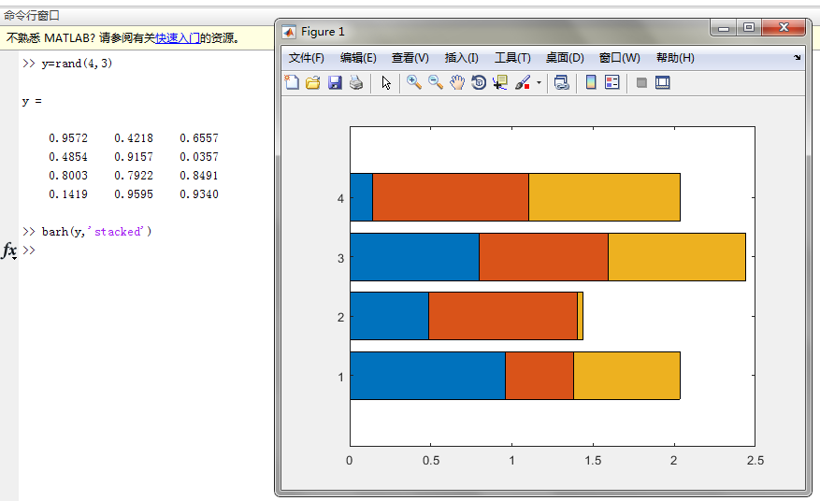Select the Data Cursor tool
Screen dimensions: 820x501
coord(500,82)
